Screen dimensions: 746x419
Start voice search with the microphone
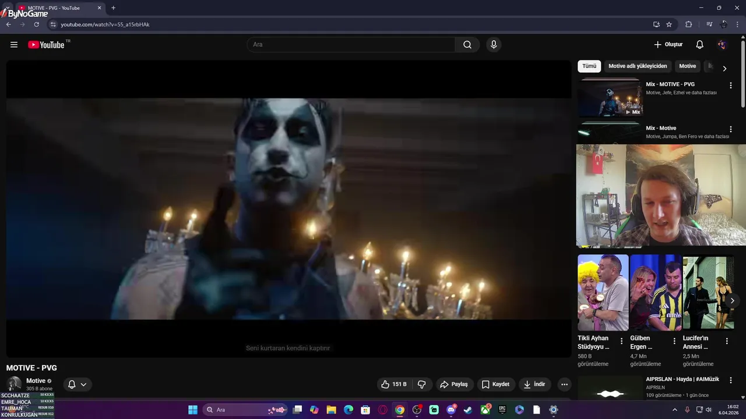[x=494, y=45]
